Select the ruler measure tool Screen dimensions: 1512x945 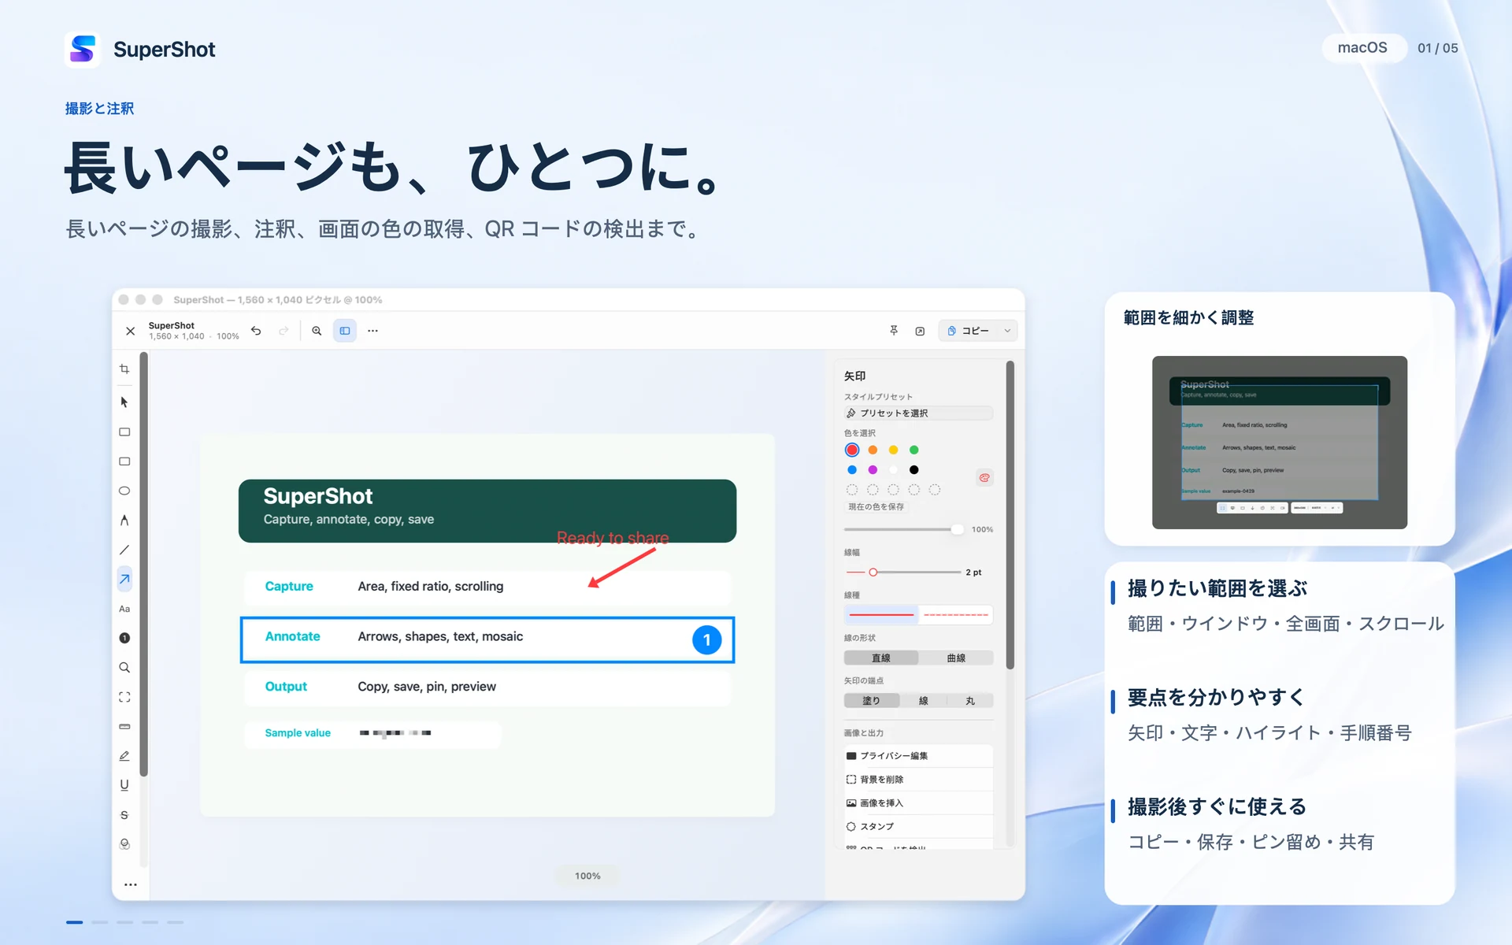click(124, 726)
